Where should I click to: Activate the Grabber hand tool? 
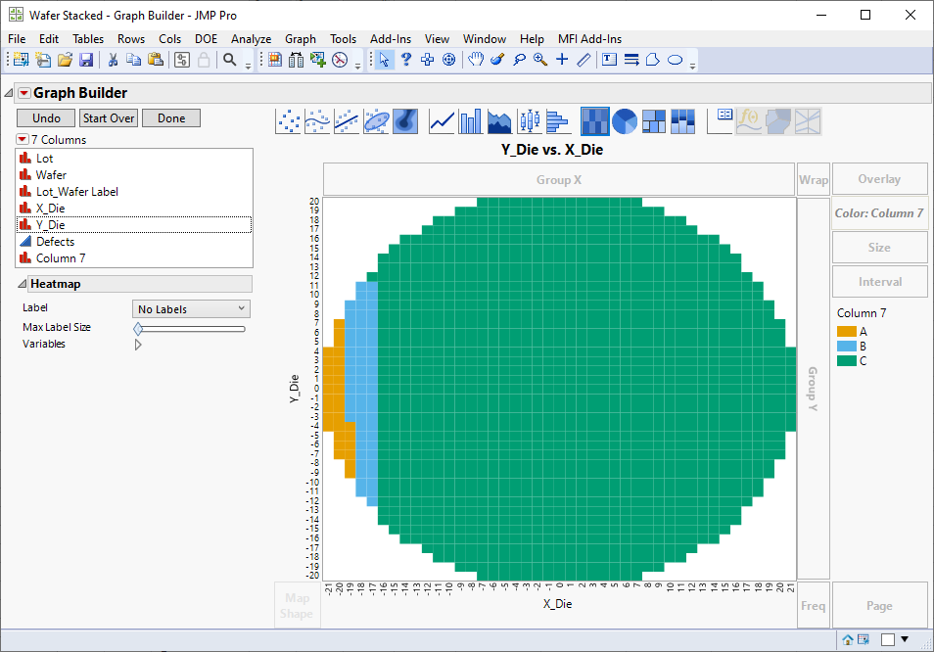[477, 60]
